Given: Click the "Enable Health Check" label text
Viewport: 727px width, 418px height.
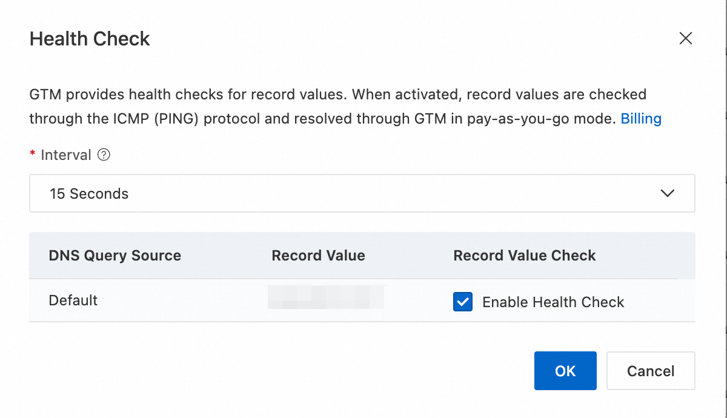Looking at the screenshot, I should coord(553,302).
